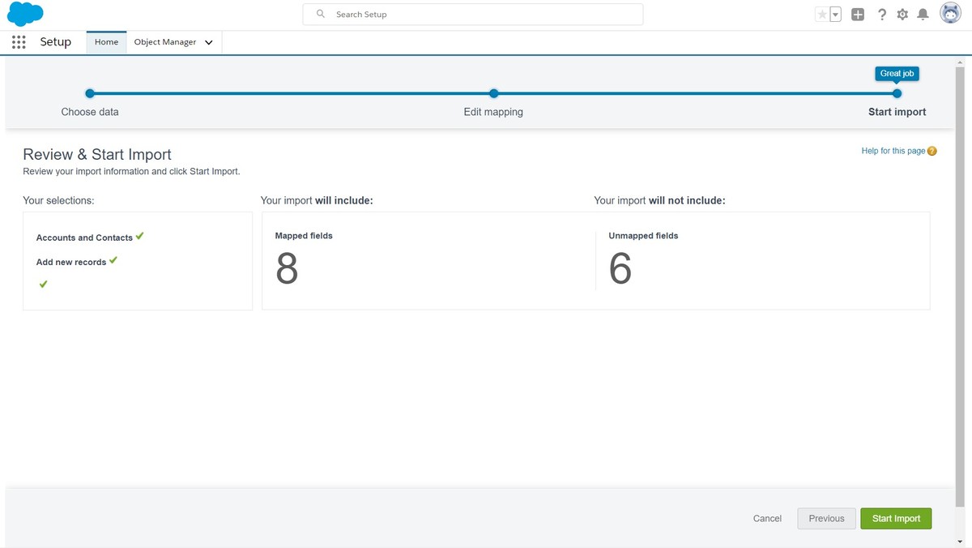972x548 pixels.
Task: Switch to the Home tab
Action: point(105,41)
